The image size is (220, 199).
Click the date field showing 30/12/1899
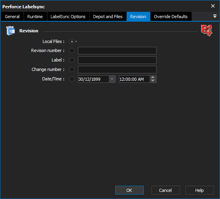93,79
